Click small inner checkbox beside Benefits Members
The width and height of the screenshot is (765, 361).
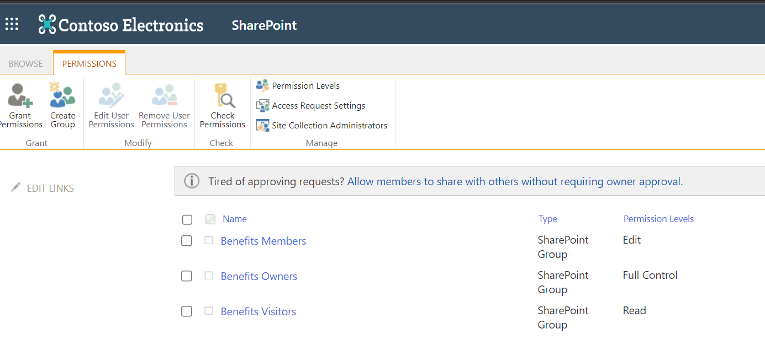209,240
